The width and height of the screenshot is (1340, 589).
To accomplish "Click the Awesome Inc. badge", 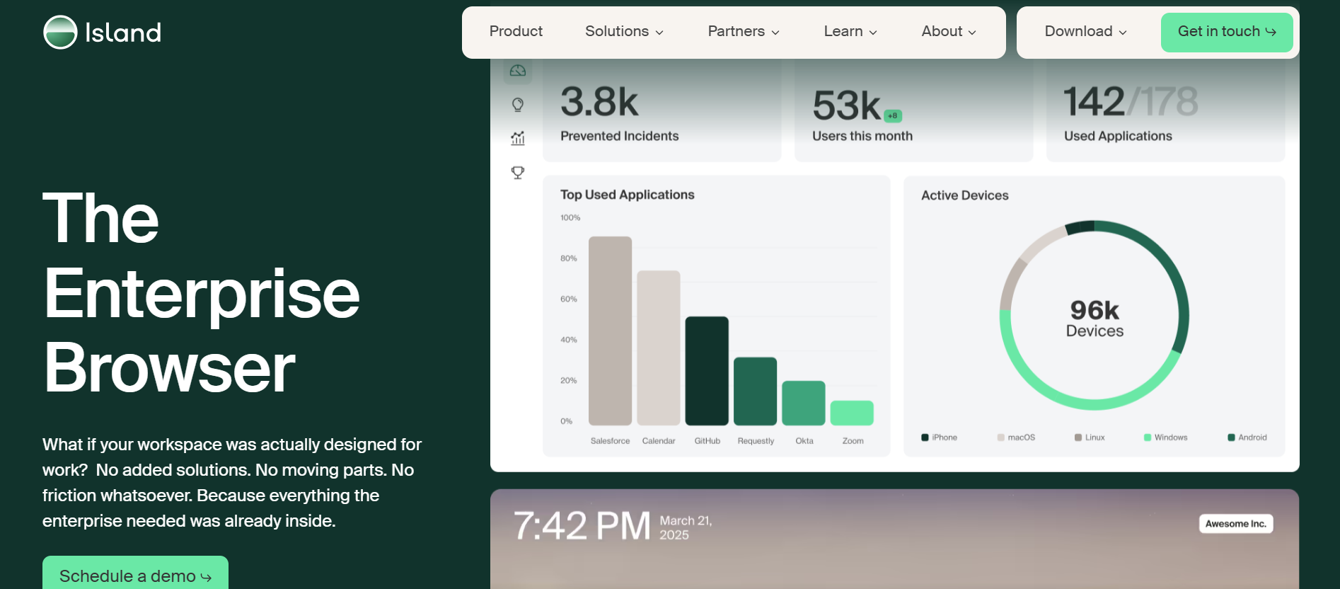I will click(1236, 524).
